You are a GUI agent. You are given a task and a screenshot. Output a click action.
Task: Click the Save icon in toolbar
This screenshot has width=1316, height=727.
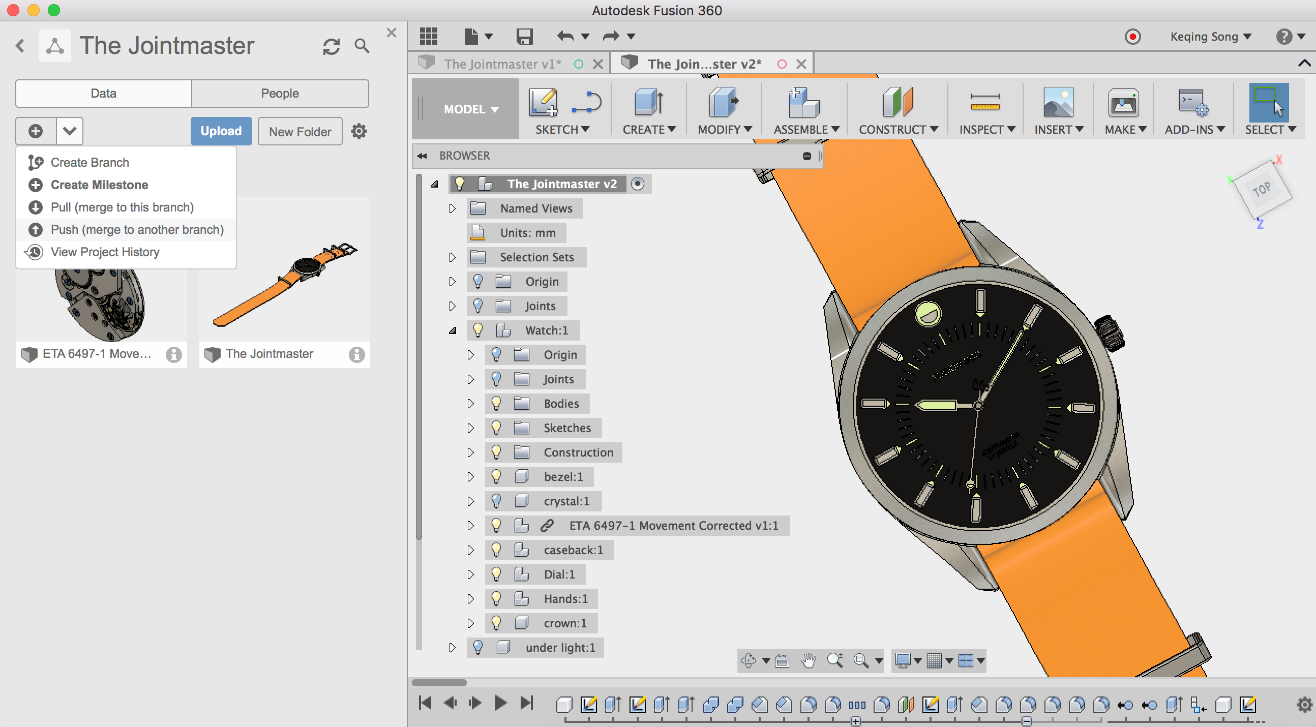tap(524, 36)
